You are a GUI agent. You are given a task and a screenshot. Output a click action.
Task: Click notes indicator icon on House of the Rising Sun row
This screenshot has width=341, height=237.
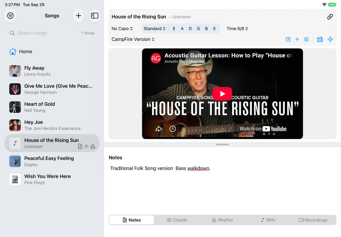(x=80, y=146)
